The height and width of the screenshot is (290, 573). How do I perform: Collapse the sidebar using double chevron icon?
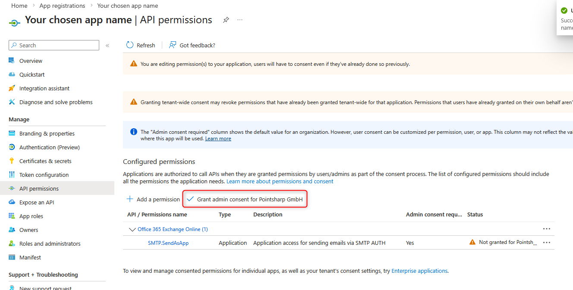tap(107, 45)
